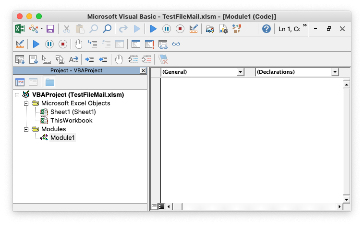This screenshot has width=364, height=226.
Task: Toggle Design Mode in the Standard toolbar
Action: point(194,29)
